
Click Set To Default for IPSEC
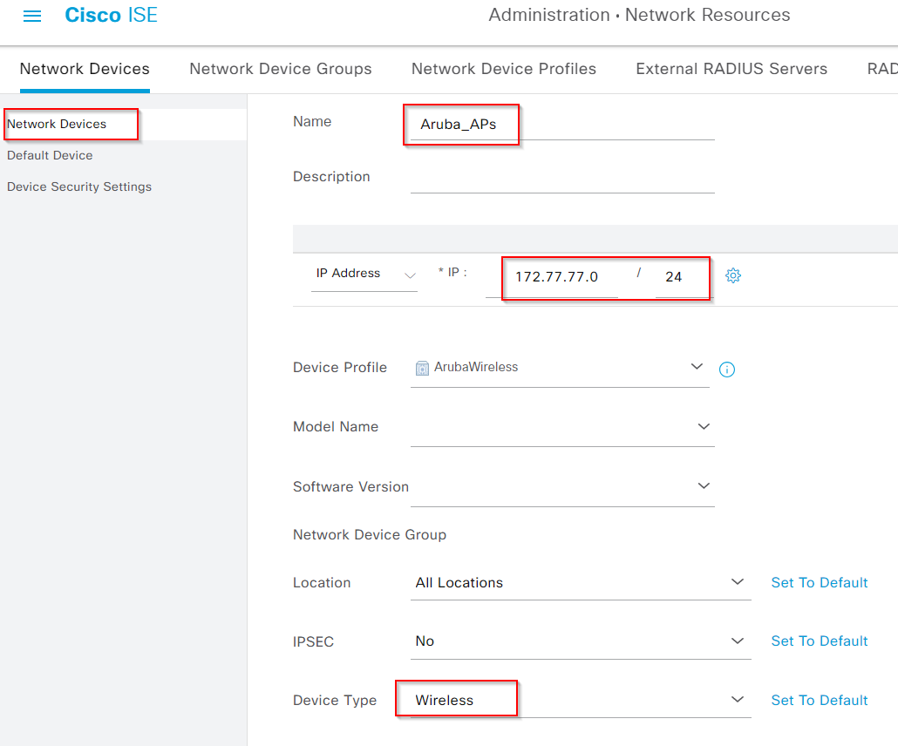click(x=819, y=641)
